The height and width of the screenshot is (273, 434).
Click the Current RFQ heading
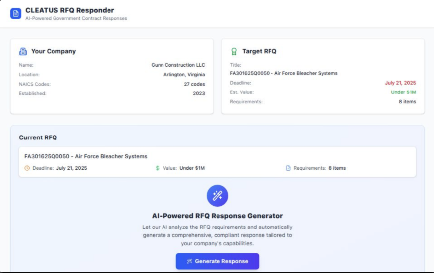[x=38, y=137]
